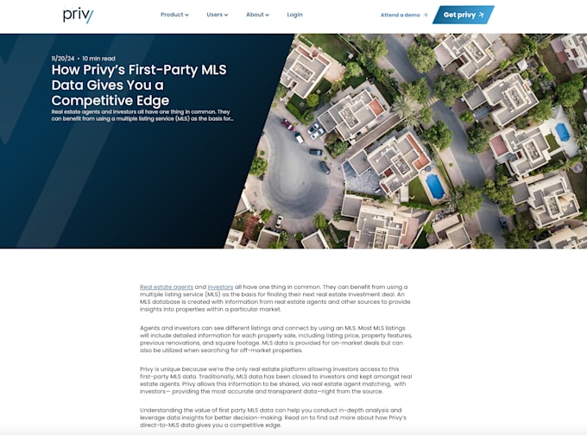587x435 pixels.
Task: Expand the Product menu chevron
Action: (186, 15)
